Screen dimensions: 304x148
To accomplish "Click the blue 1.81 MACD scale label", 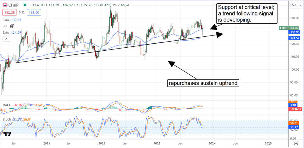I will (x=292, y=105).
